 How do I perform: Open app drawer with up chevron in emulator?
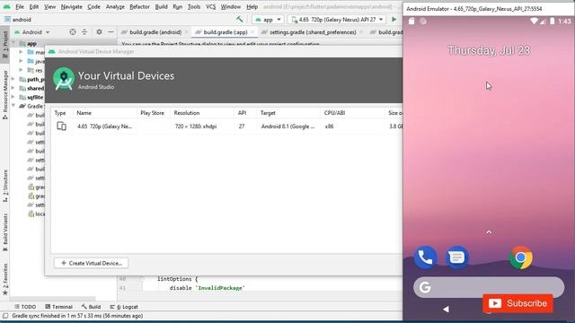pos(489,232)
